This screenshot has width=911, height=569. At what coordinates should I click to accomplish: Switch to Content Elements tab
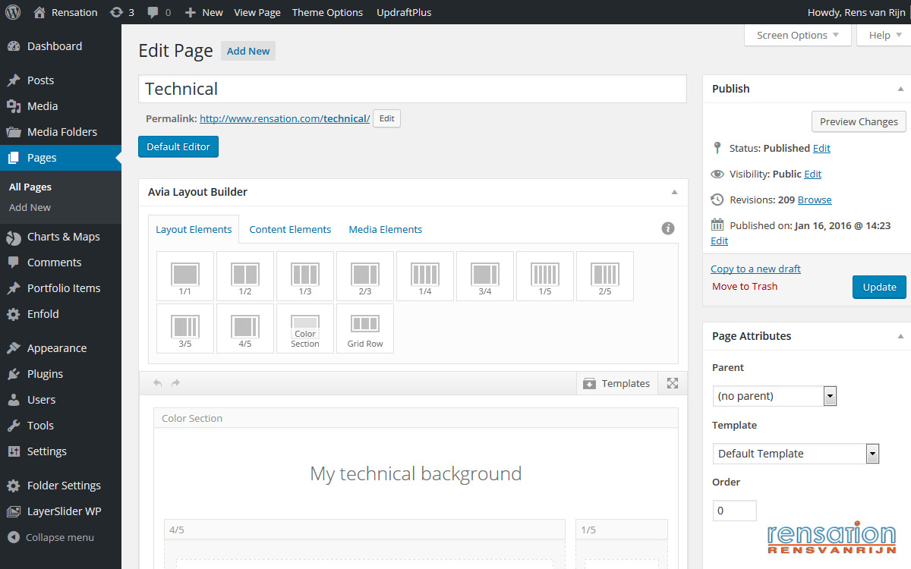pyautogui.click(x=290, y=229)
